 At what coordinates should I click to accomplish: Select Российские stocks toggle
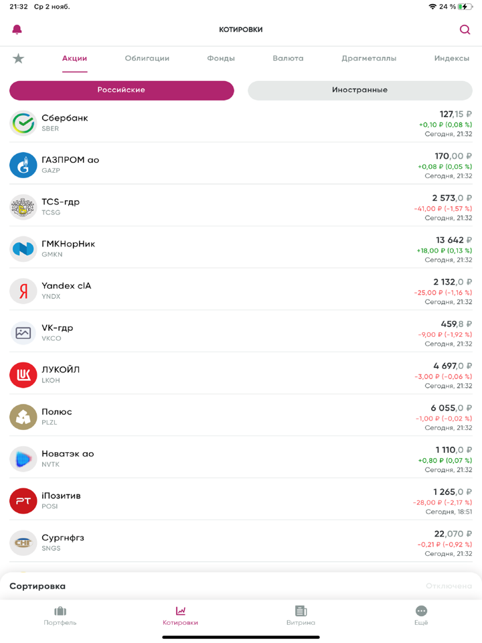click(122, 90)
